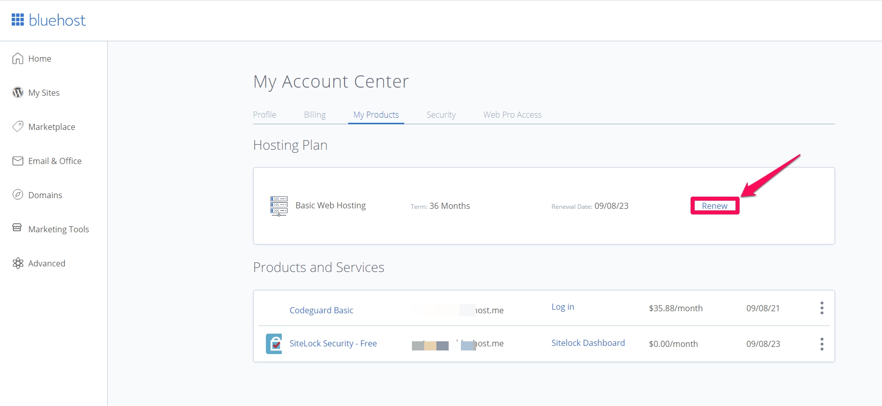Click the My Account Center heading

click(x=331, y=82)
